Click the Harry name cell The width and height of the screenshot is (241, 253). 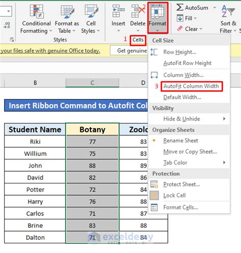(x=35, y=202)
